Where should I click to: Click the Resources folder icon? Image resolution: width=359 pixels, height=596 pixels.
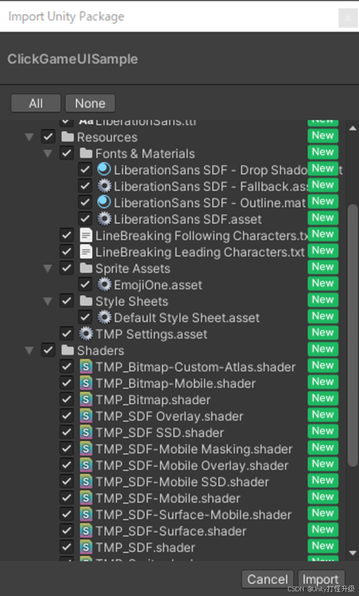(x=67, y=137)
